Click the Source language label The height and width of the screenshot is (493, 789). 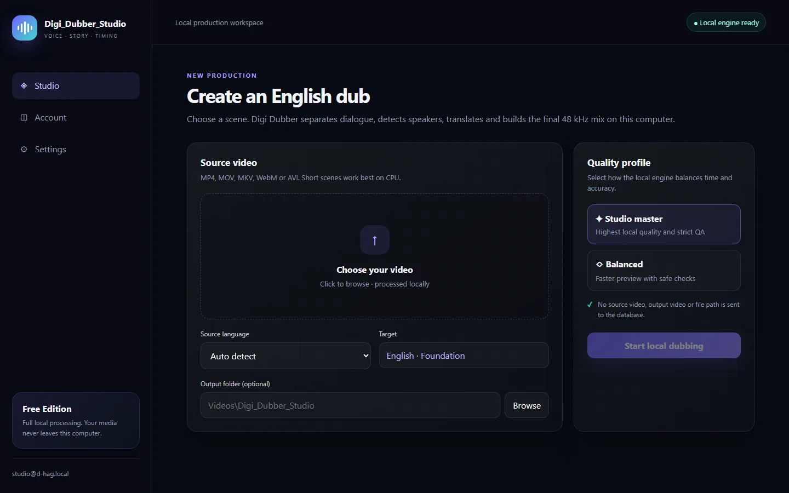click(225, 334)
